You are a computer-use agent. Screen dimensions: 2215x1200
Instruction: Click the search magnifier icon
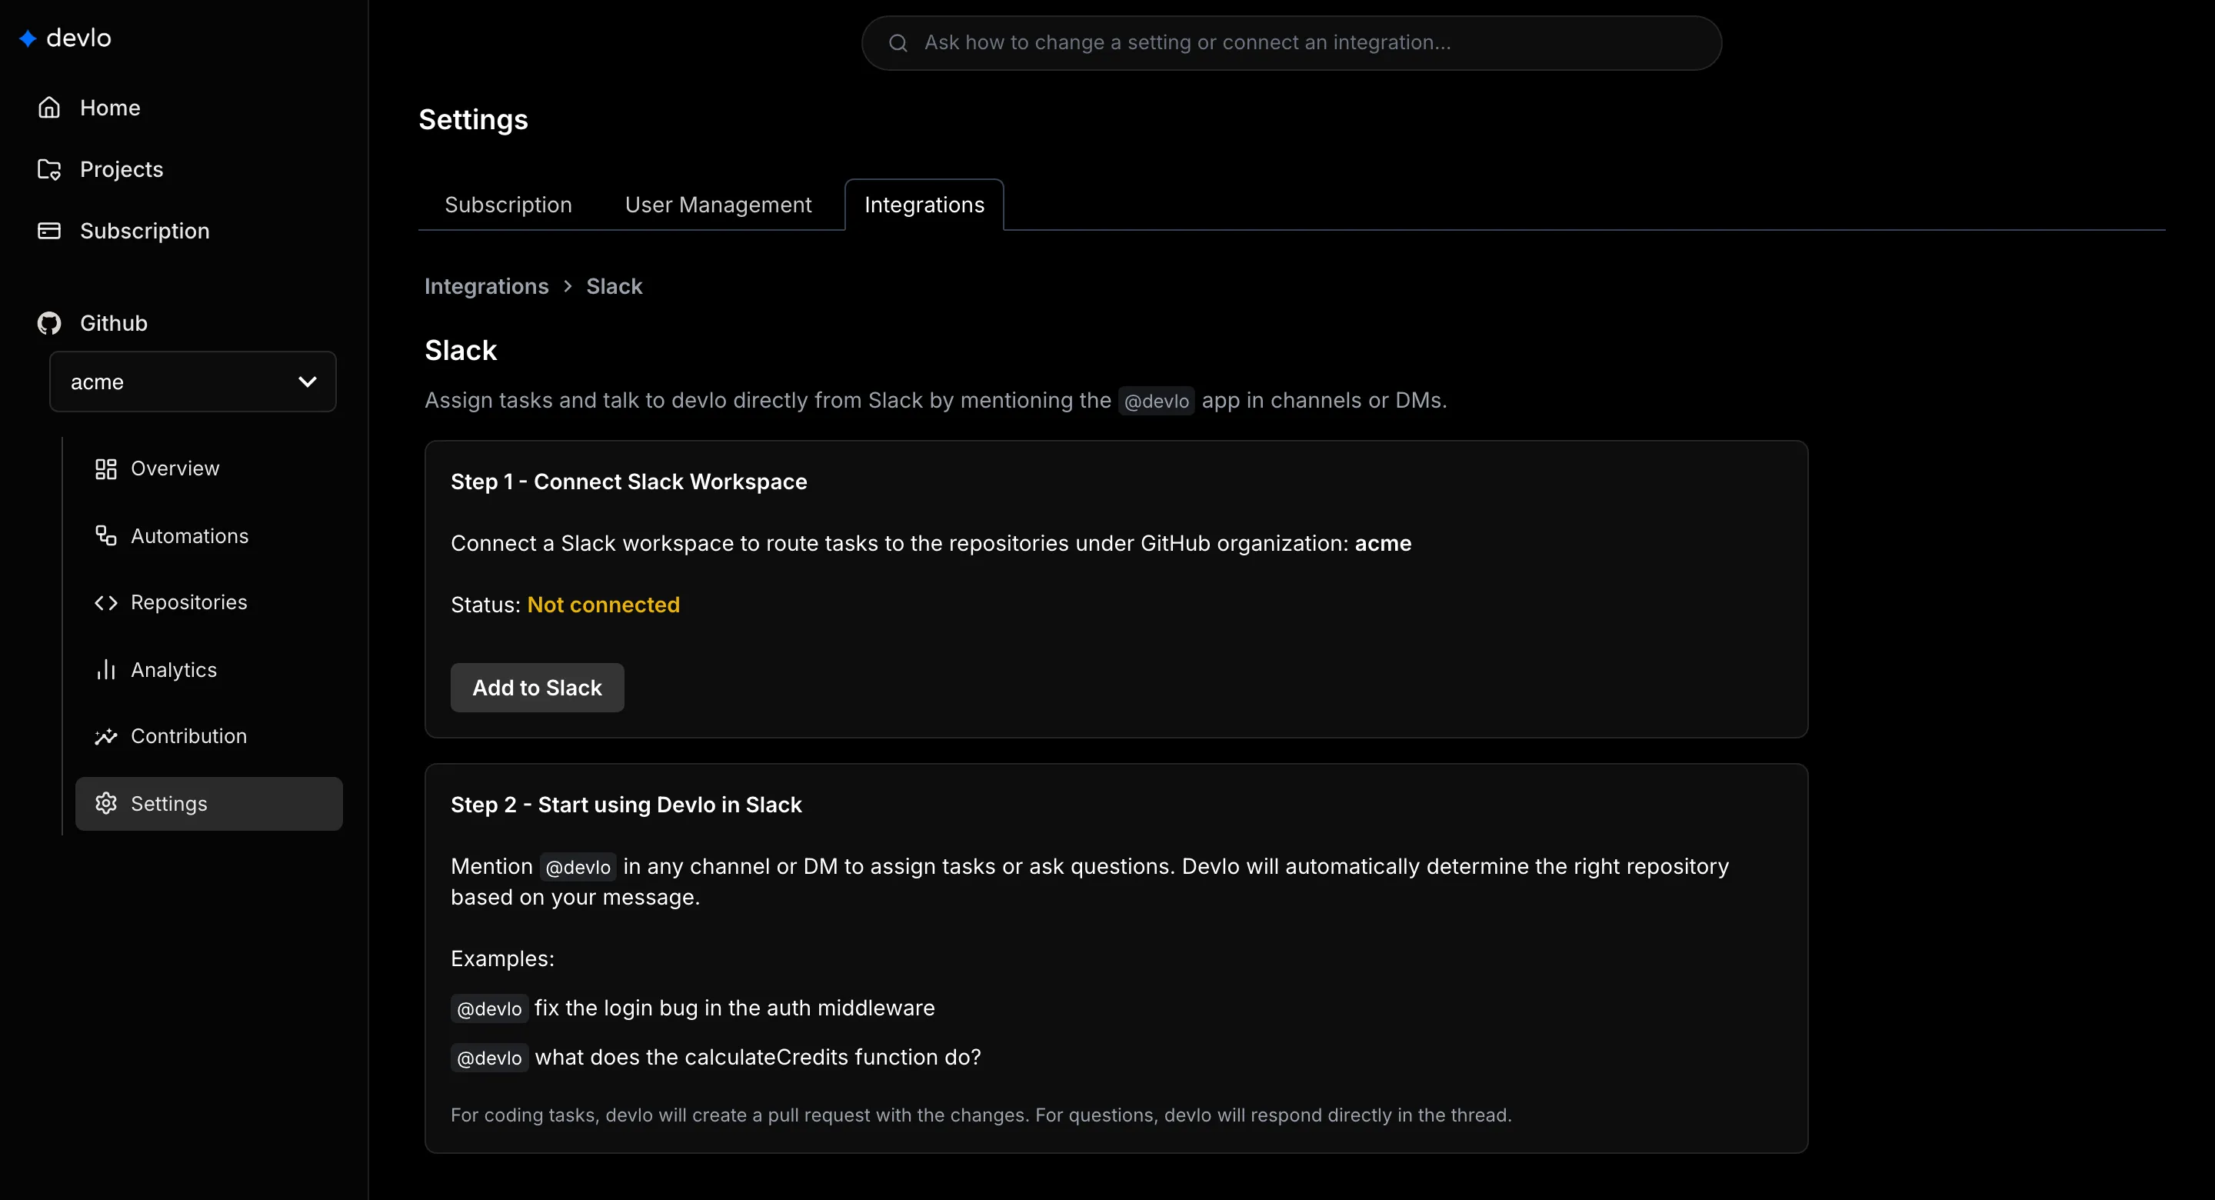point(898,43)
